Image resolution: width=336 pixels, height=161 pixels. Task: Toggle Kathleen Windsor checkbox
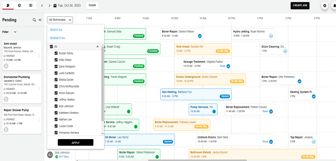click(x=56, y=113)
